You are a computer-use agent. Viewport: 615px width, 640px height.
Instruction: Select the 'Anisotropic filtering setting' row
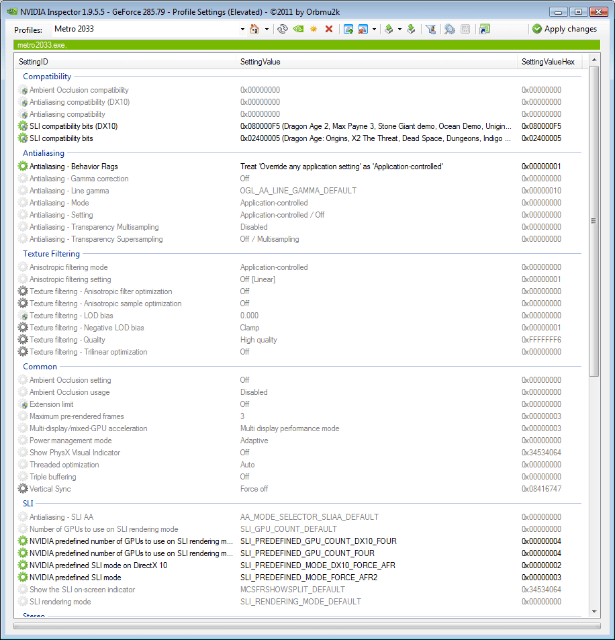pyautogui.click(x=300, y=279)
